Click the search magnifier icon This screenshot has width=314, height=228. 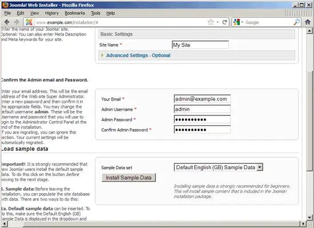tap(296, 22)
